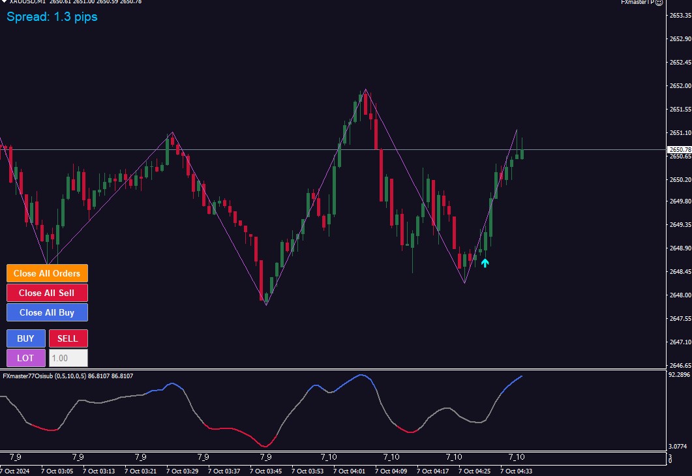Click the oscillator lower scale value 3.0774
Screen dimensions: 692x476
click(x=678, y=447)
